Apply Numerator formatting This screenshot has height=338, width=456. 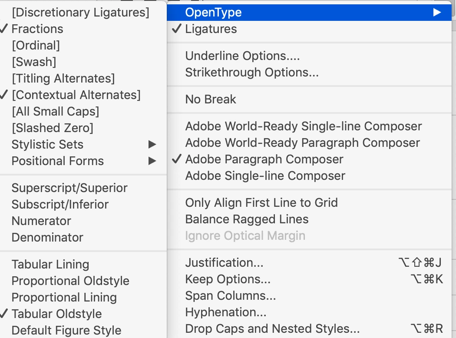coord(83,222)
